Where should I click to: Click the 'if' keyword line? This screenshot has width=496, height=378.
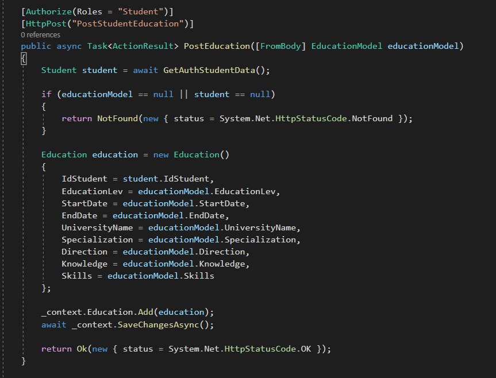pyautogui.click(x=158, y=94)
